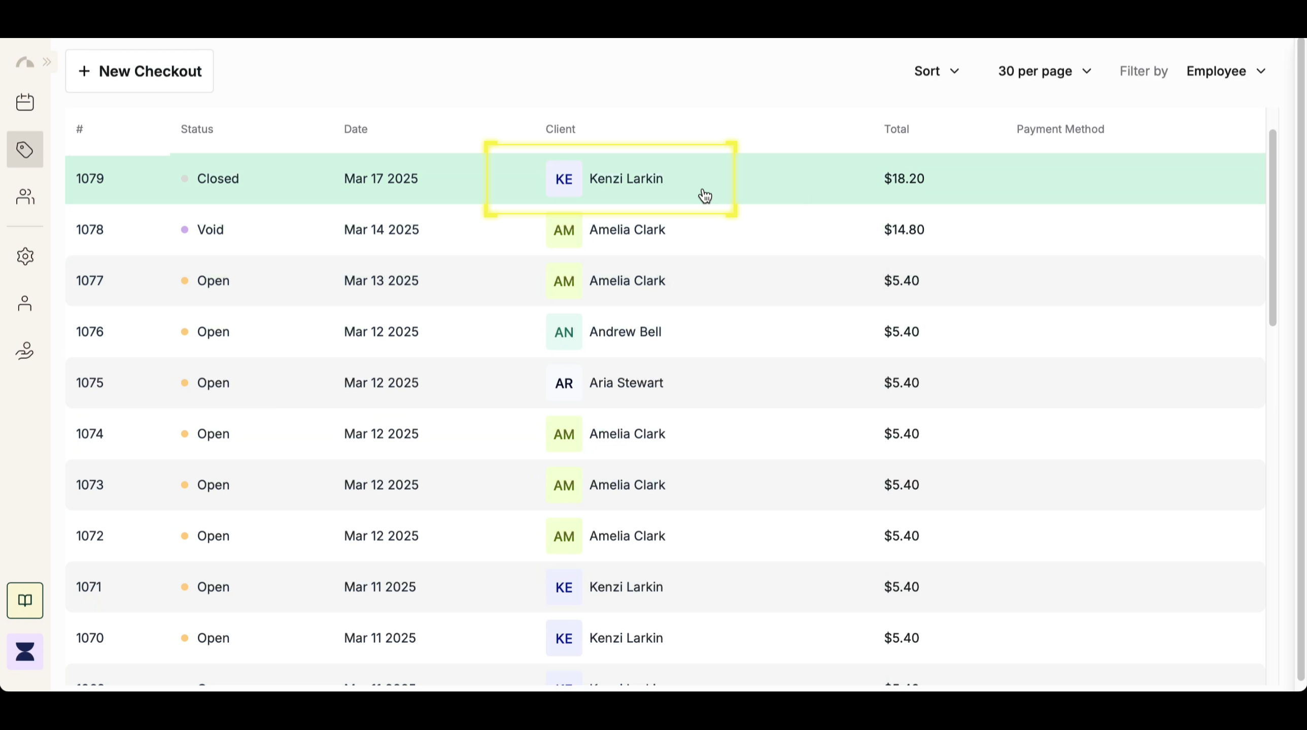Click the Total column header
The image size is (1307, 730).
click(x=896, y=129)
